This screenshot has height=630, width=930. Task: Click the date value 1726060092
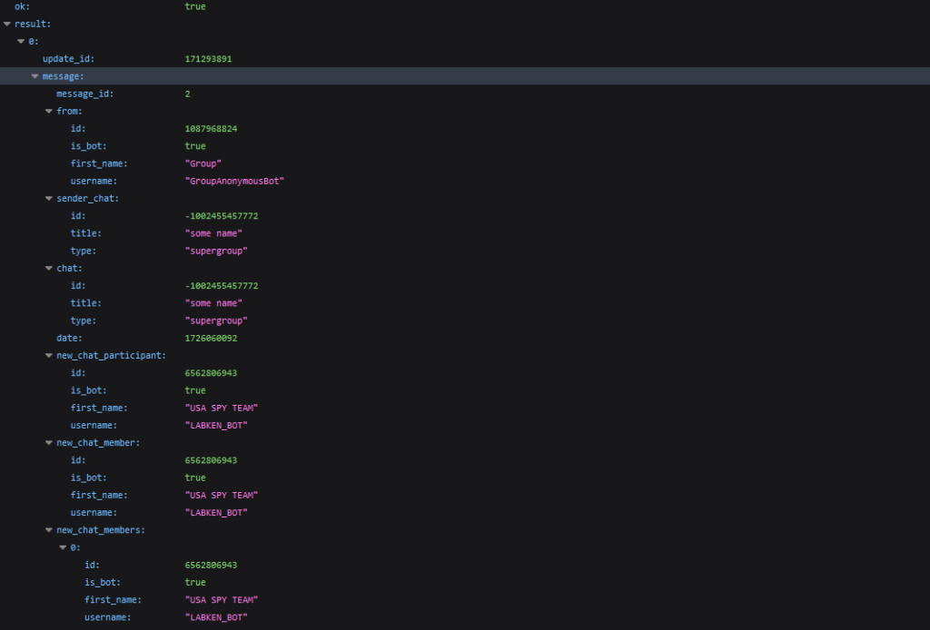[x=210, y=338]
